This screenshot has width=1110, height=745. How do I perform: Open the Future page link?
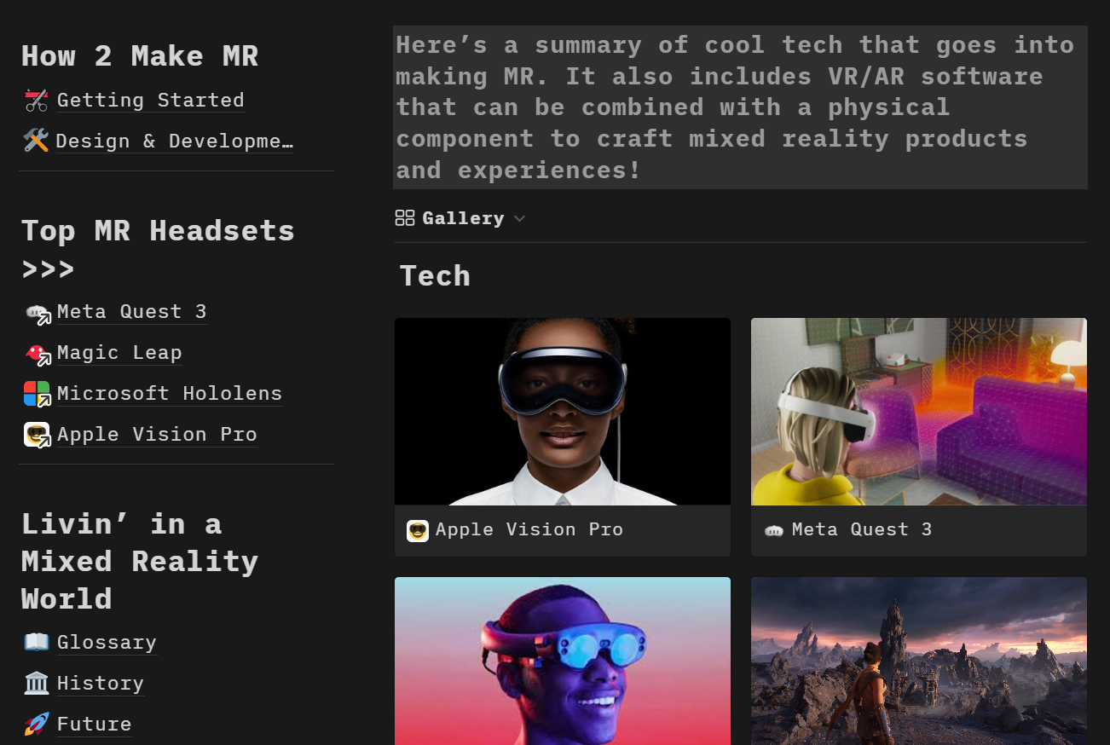[95, 725]
